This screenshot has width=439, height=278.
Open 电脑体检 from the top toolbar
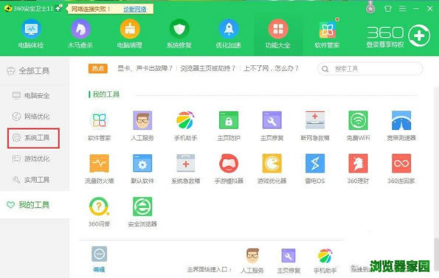pos(31,34)
